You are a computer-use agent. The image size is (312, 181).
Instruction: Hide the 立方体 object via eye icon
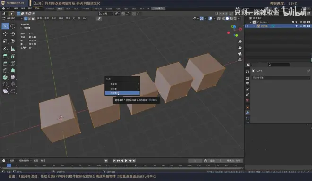301,26
